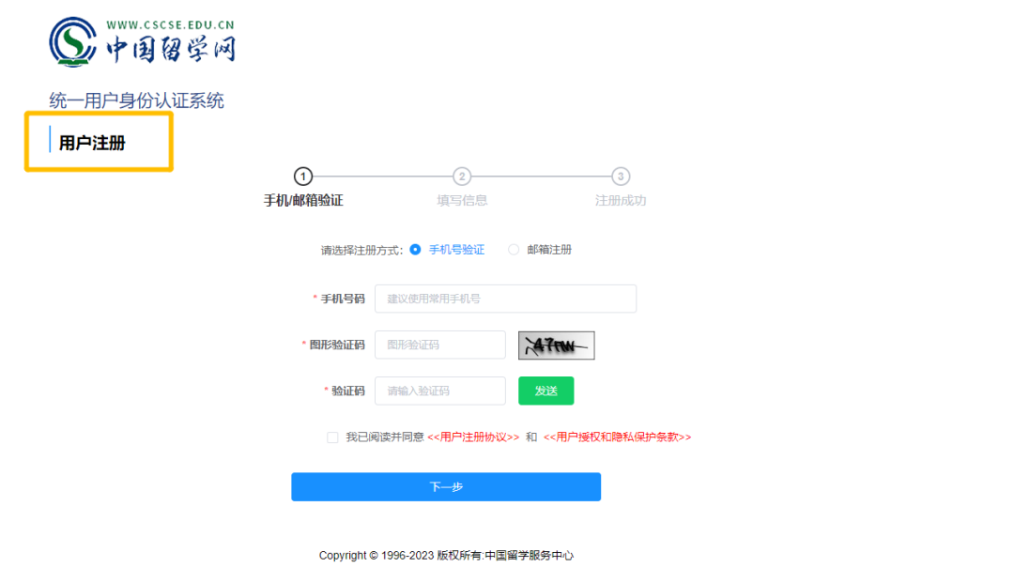Click the 用户注册 heading
This screenshot has width=1014, height=583.
(x=92, y=143)
